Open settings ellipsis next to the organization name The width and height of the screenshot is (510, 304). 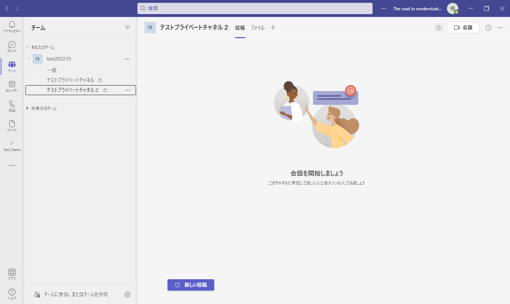pos(384,8)
